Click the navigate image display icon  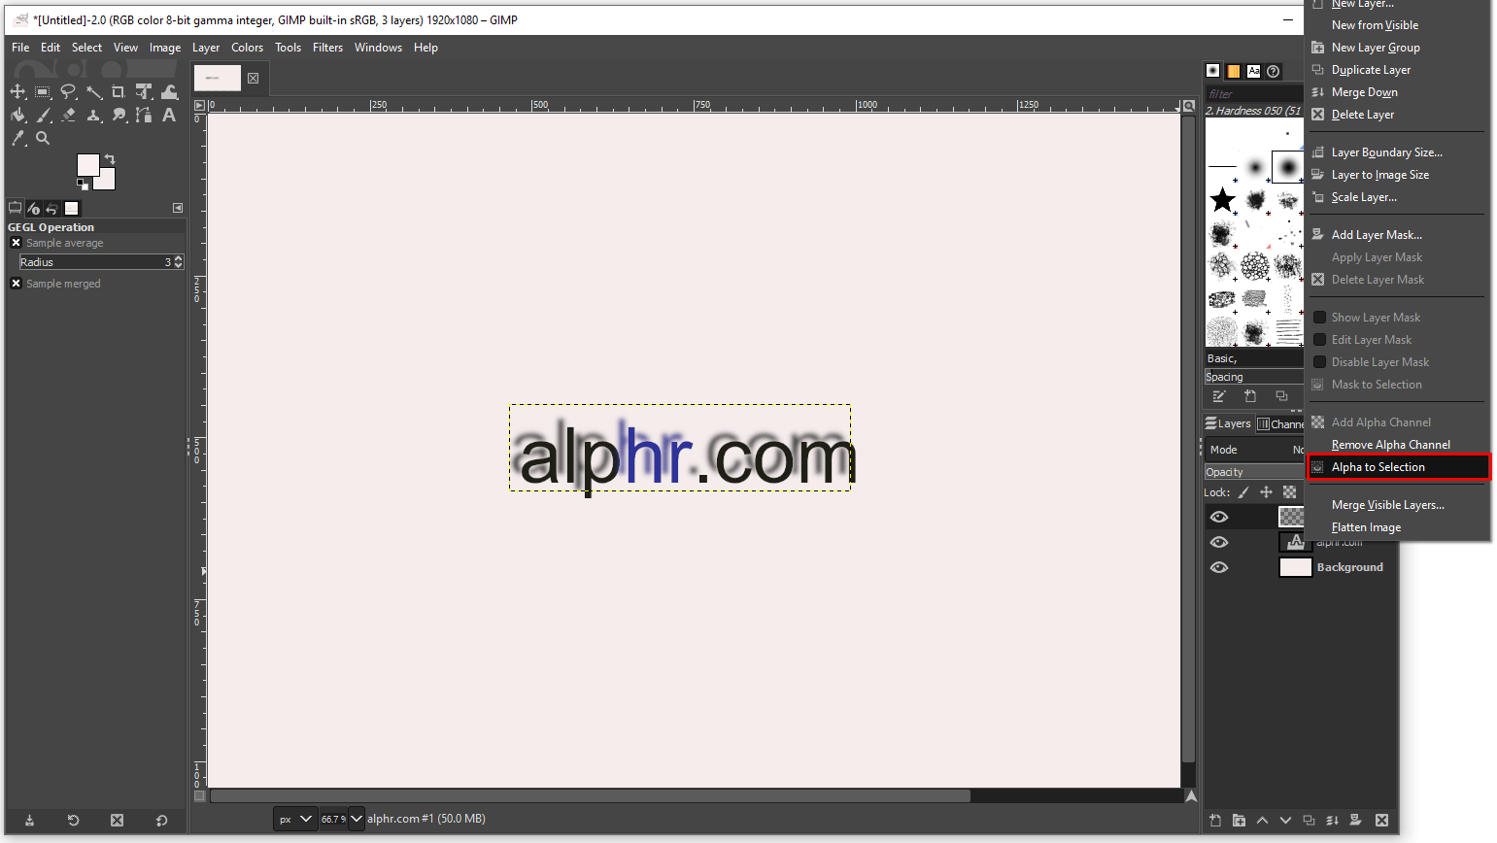[x=1191, y=795]
